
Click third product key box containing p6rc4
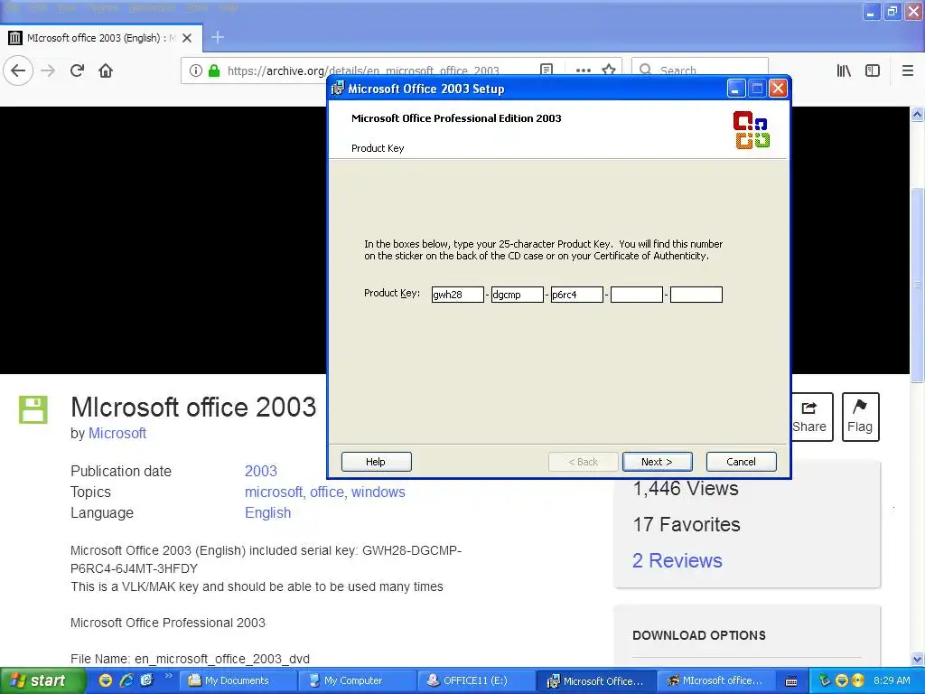[576, 295]
